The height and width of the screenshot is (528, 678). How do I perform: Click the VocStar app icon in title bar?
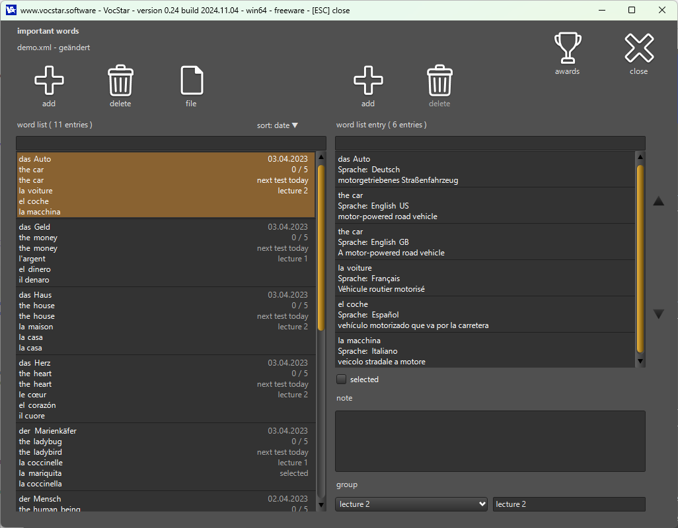tap(11, 10)
